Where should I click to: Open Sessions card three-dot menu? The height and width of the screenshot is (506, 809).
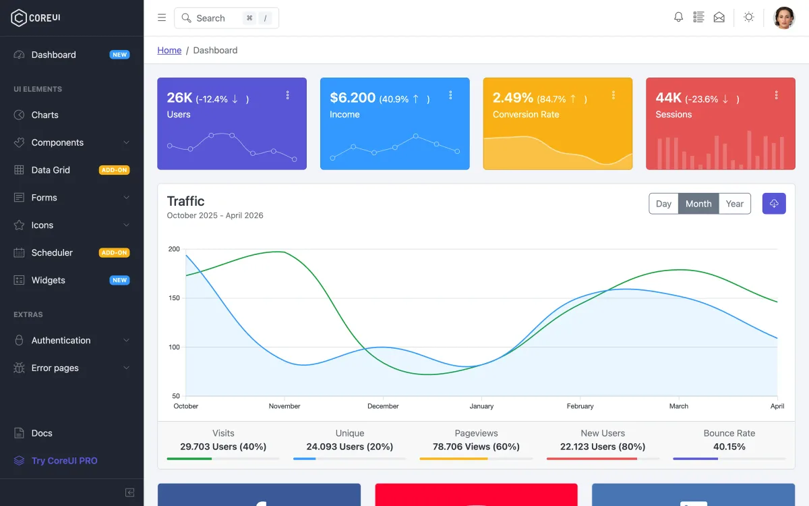(777, 95)
